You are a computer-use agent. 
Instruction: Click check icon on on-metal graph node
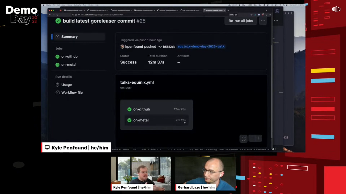tap(129, 120)
